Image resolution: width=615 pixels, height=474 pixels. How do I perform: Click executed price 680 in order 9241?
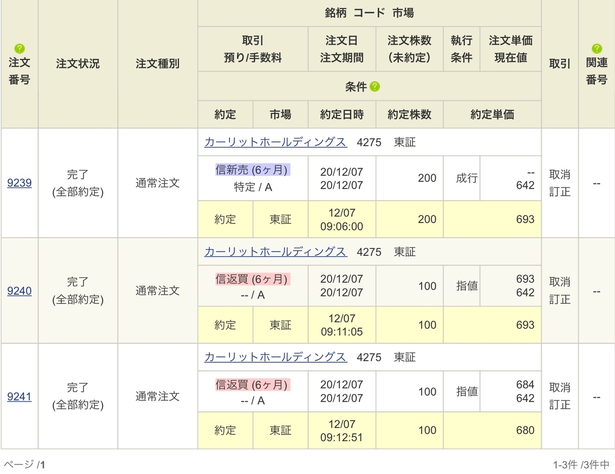pyautogui.click(x=525, y=430)
